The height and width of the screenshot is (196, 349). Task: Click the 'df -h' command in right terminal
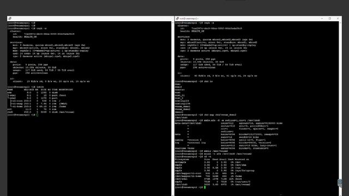[208, 156]
